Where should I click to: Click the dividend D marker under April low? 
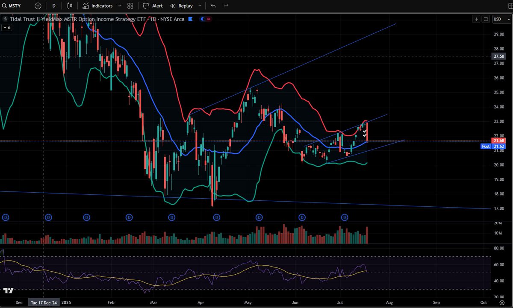(216, 217)
